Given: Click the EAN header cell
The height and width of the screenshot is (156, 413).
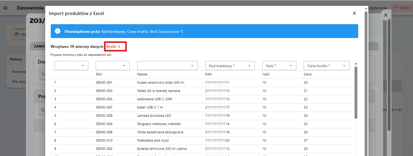Looking at the screenshot, I should 208,74.
